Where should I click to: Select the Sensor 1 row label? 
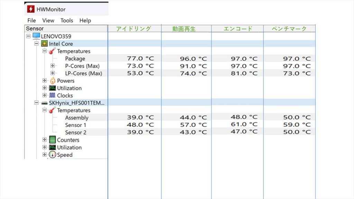(x=75, y=125)
